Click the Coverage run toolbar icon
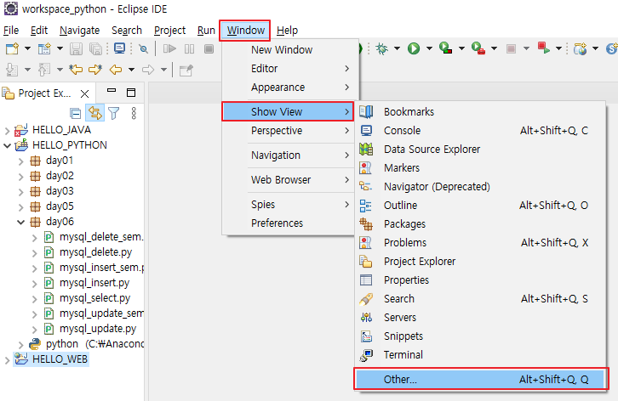This screenshot has height=401, width=618. [446, 48]
